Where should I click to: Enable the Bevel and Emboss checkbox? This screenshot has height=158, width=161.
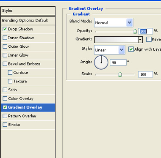point(5,64)
